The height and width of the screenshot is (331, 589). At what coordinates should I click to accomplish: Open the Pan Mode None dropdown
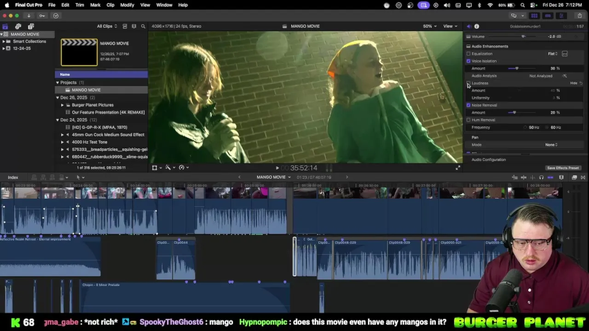pos(551,145)
